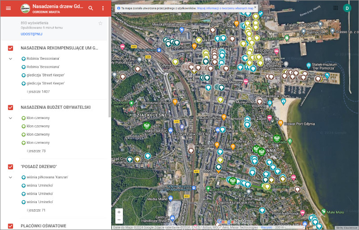359x230 pixels.
Task: Uncheck PLACÓWKI OŚWIATOWE layer checkbox
Action: coord(10,226)
